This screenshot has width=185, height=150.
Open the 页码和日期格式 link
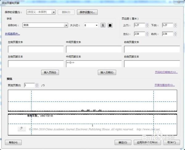point(166,72)
